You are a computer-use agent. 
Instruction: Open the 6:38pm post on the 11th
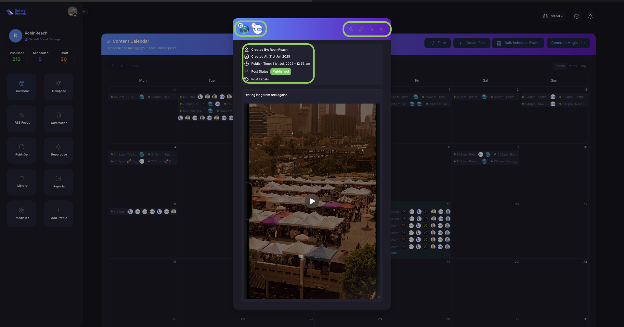pyautogui.click(x=143, y=212)
